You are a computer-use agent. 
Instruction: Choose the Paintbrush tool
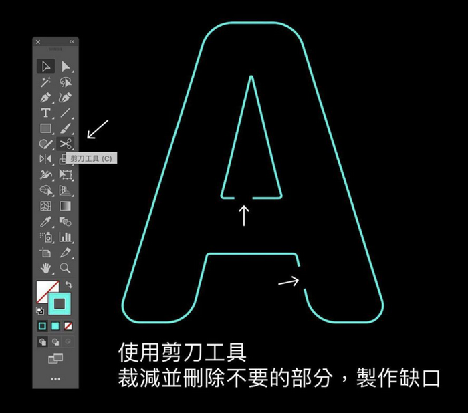click(x=65, y=128)
